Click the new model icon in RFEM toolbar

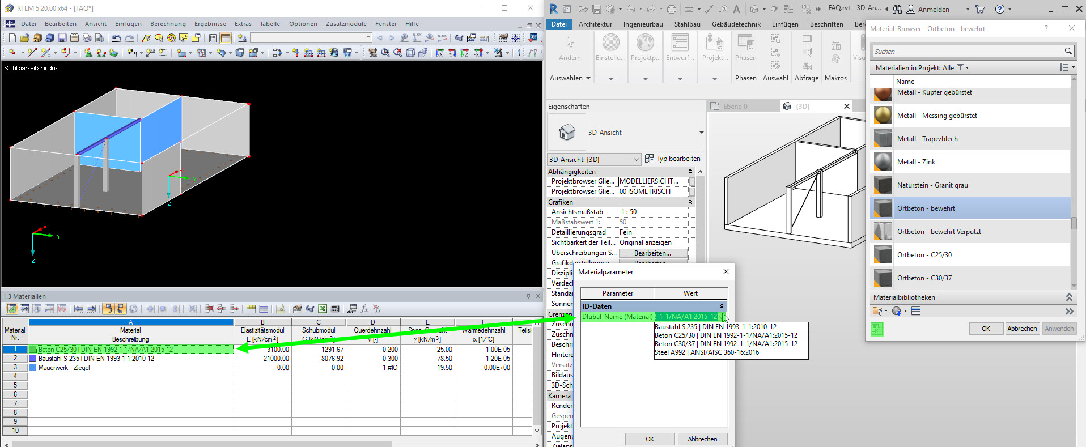pyautogui.click(x=12, y=38)
